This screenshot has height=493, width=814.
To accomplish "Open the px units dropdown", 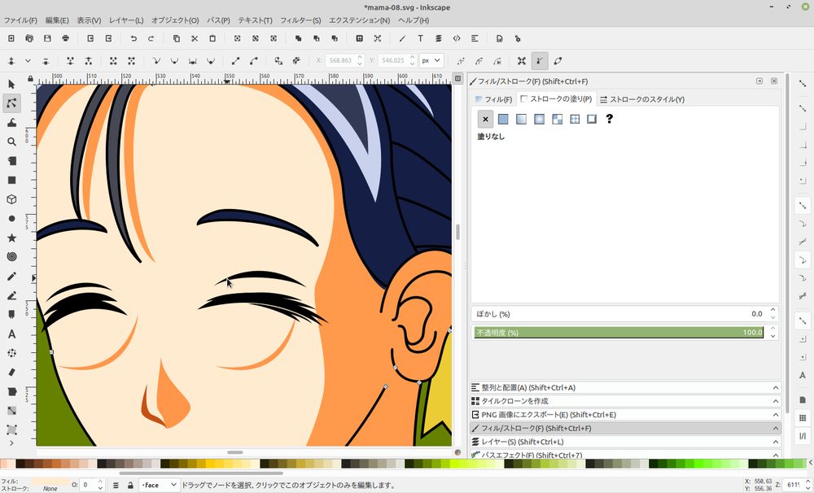I will pos(431,60).
